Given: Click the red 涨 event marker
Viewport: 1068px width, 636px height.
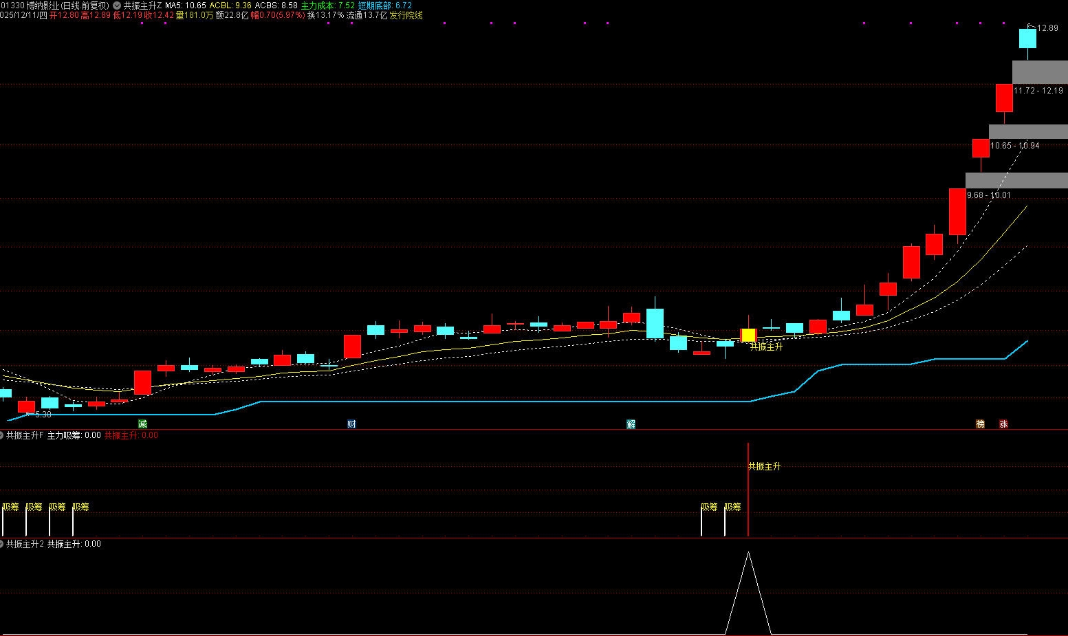Looking at the screenshot, I should tap(1003, 424).
